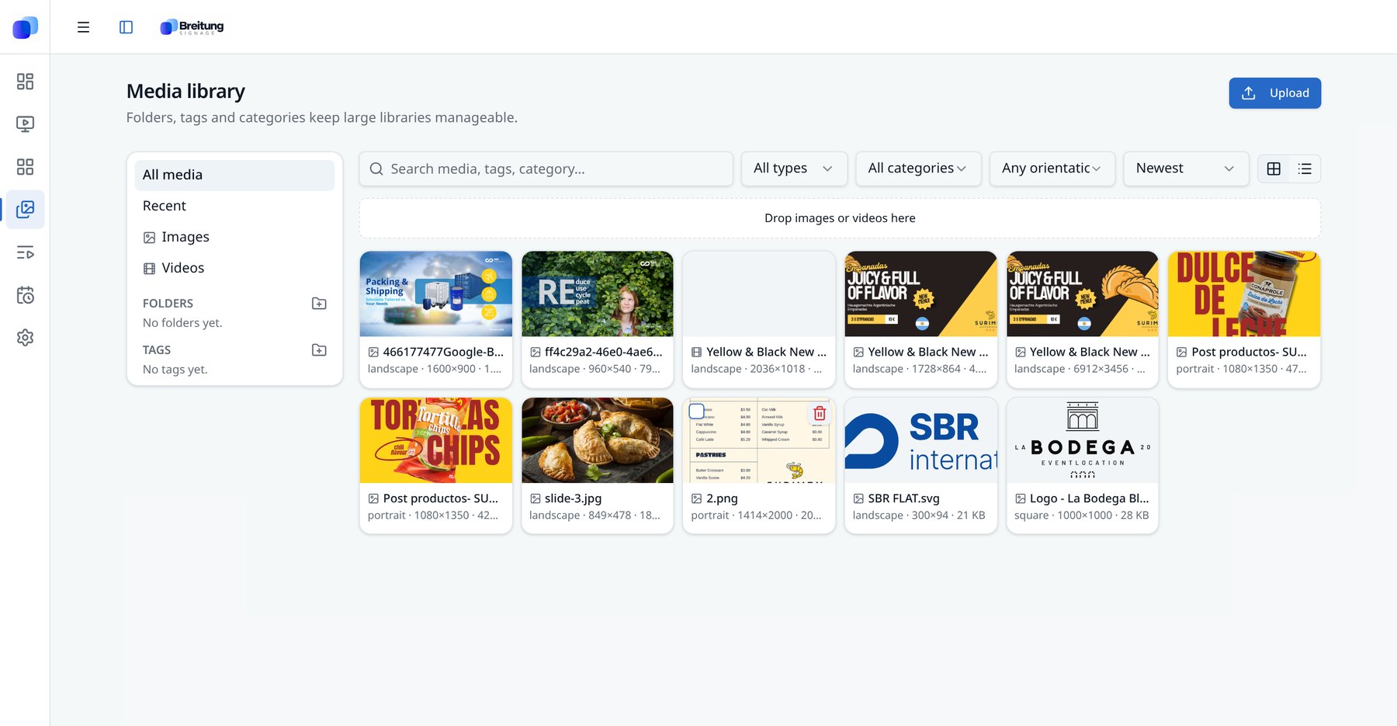Screen dimensions: 1397x726
Task: Select Videos filter
Action: (x=234, y=269)
